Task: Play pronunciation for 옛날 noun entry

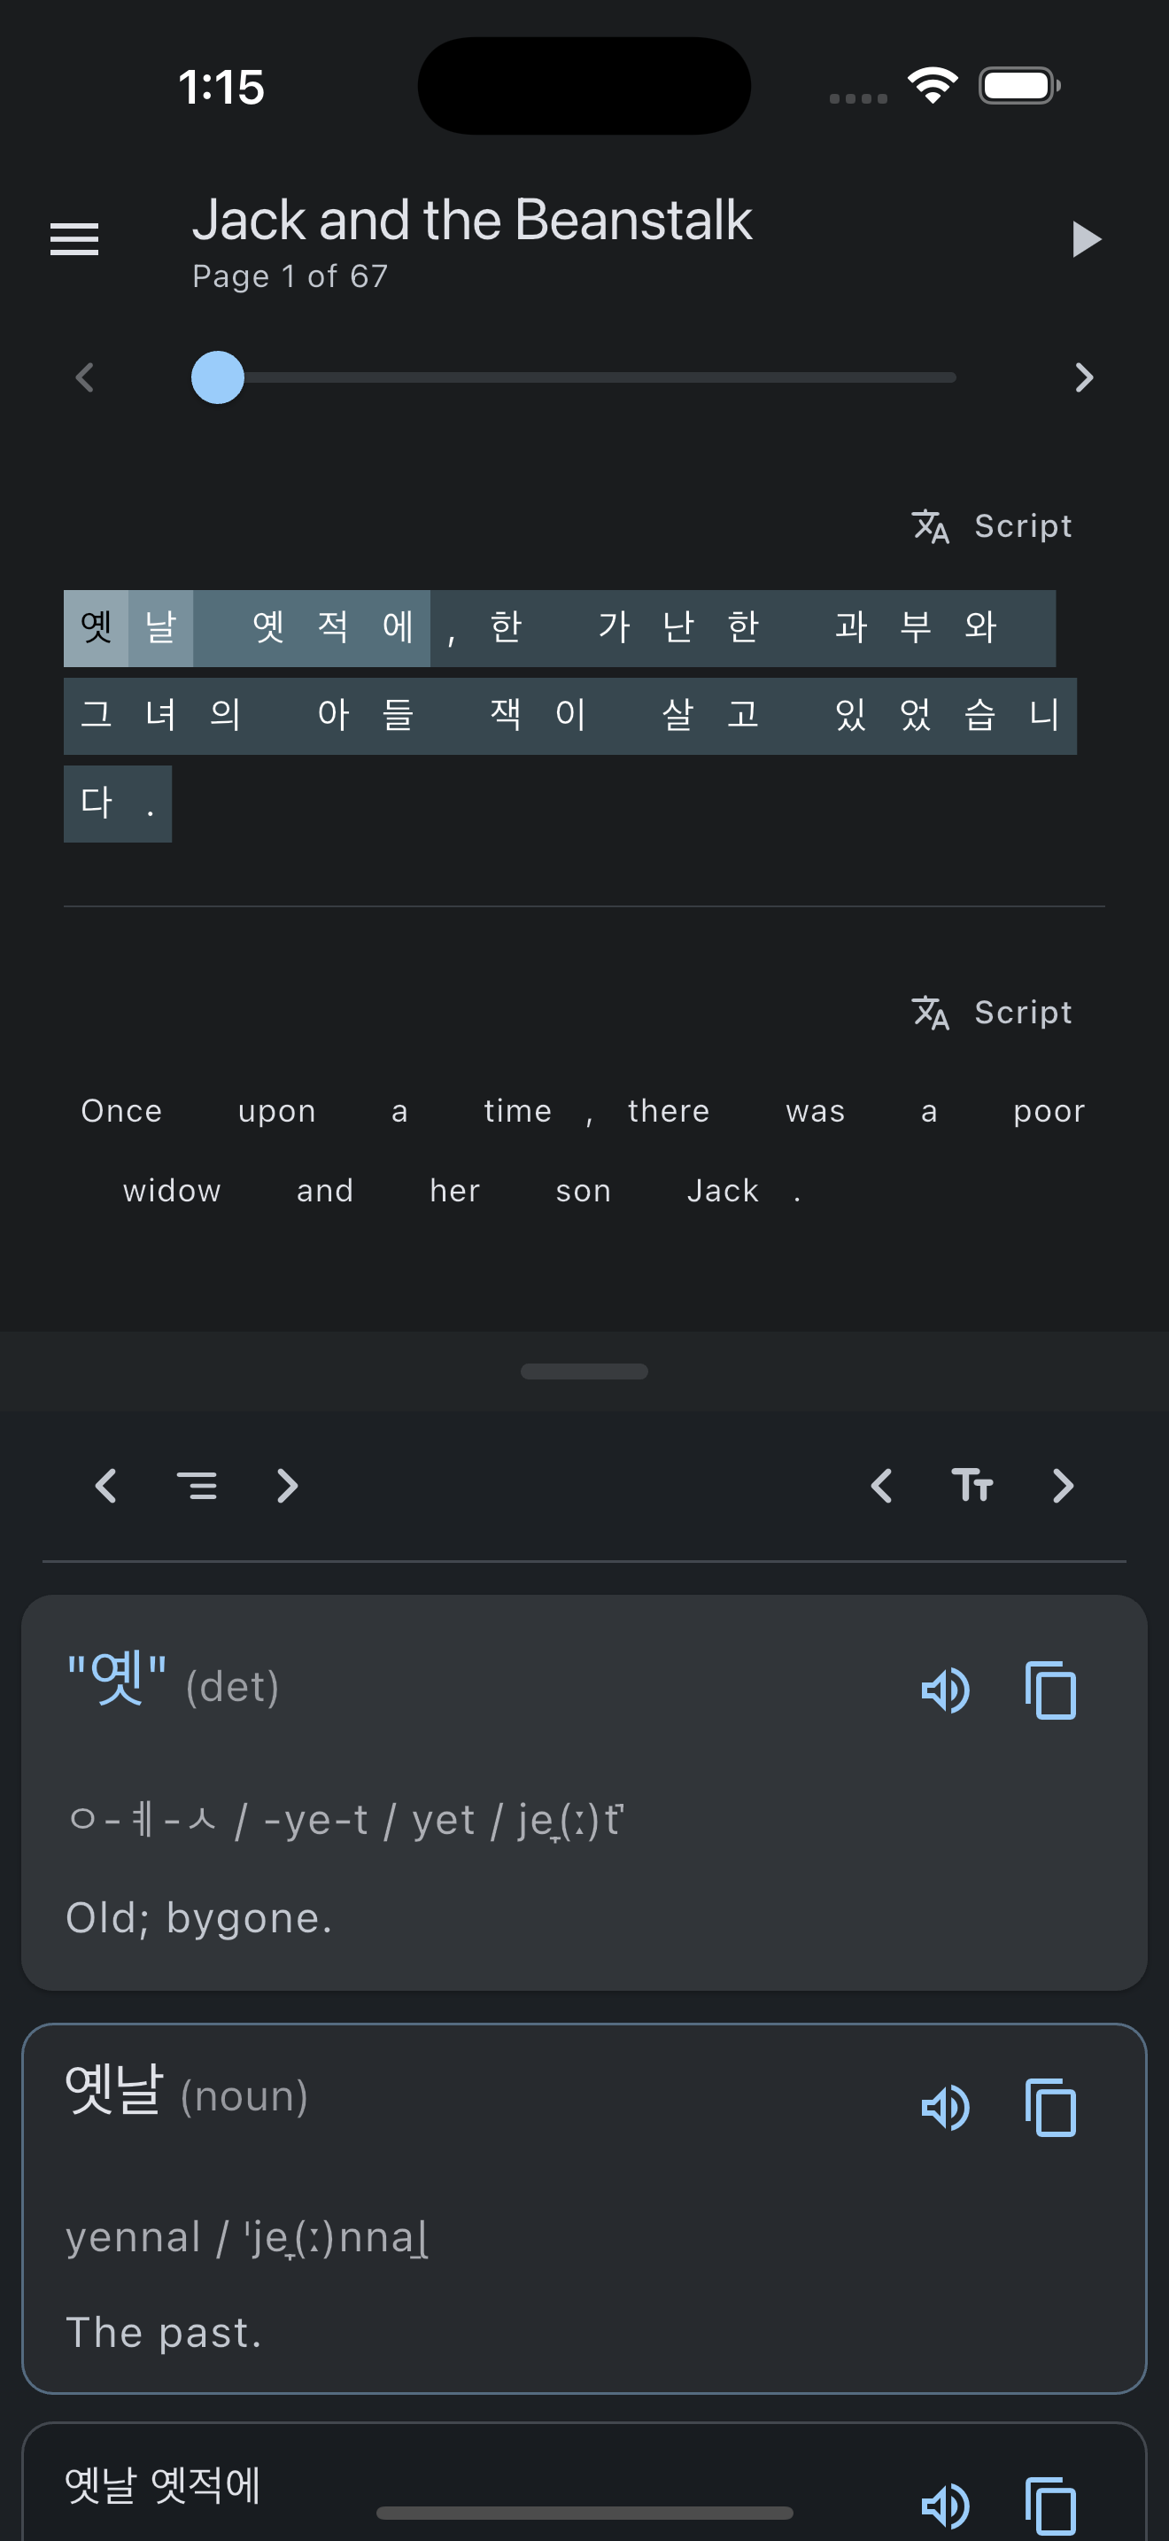Action: [x=945, y=2108]
